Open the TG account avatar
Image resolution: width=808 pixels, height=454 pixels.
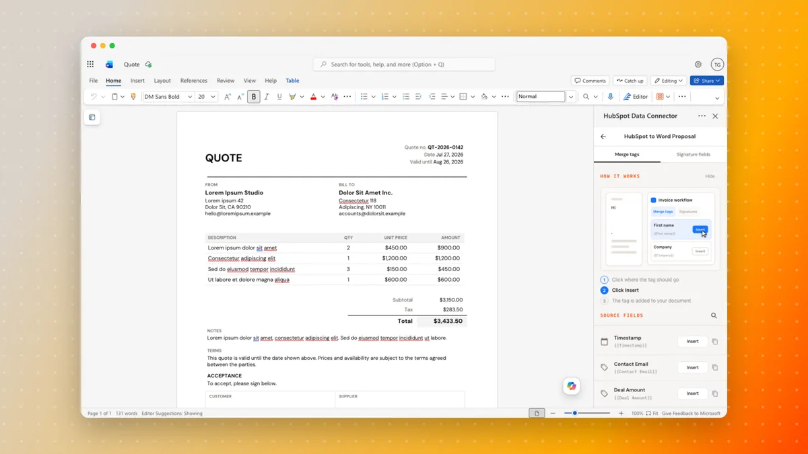718,65
